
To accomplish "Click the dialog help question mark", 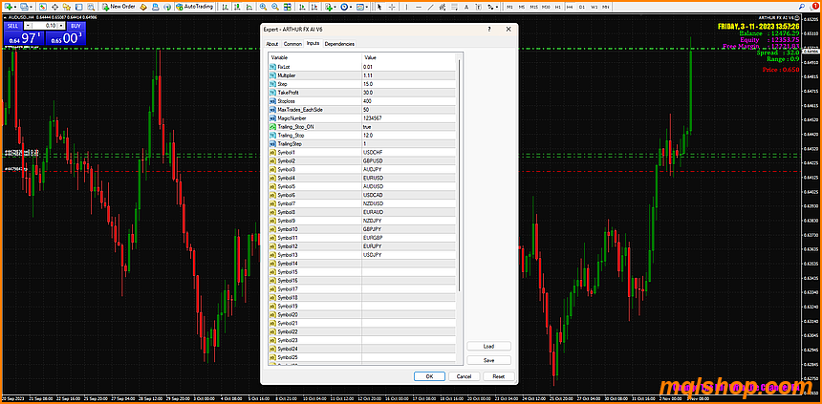I will pos(488,30).
